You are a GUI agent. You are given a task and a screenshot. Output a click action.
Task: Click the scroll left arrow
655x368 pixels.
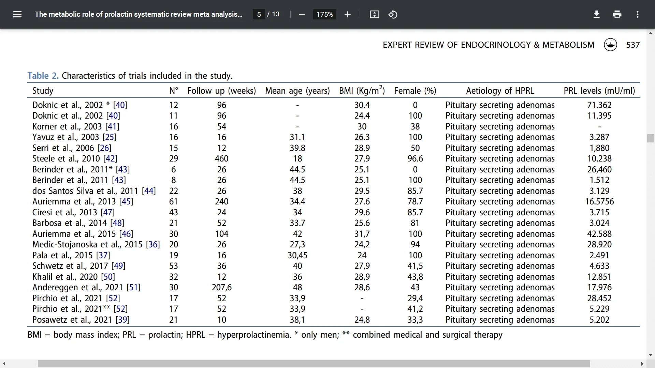coord(4,364)
